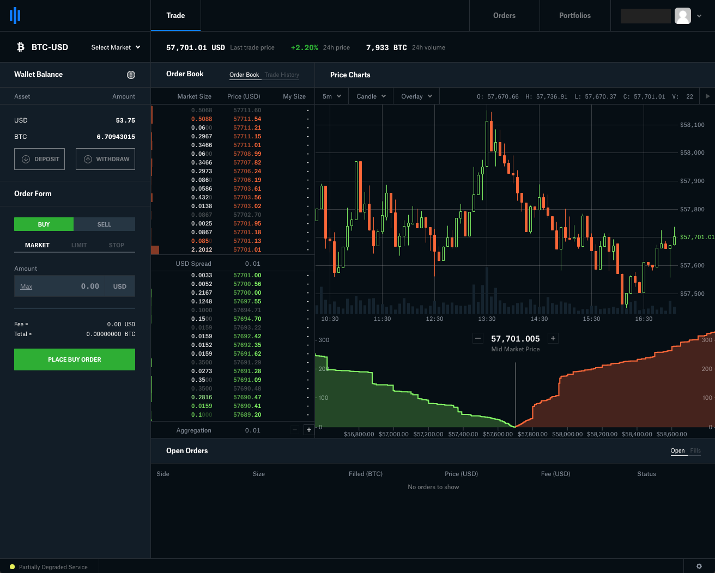The height and width of the screenshot is (573, 715).
Task: Select the Limit order type tab
Action: click(x=79, y=245)
